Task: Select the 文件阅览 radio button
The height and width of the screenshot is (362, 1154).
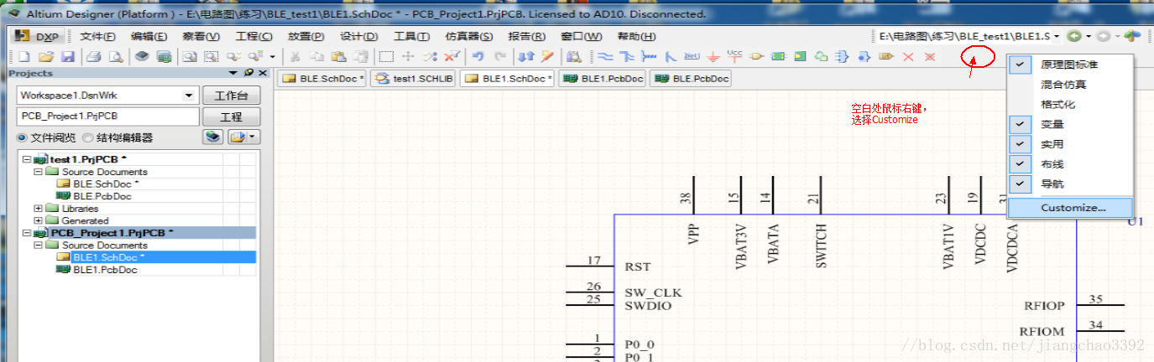Action: pos(23,137)
